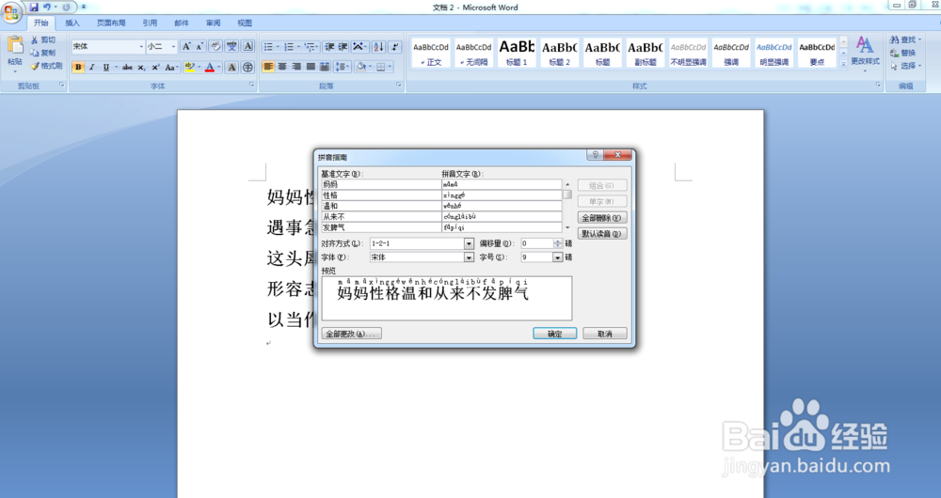Click the Bullets list icon
Viewport: 941px width, 498px height.
(x=268, y=47)
